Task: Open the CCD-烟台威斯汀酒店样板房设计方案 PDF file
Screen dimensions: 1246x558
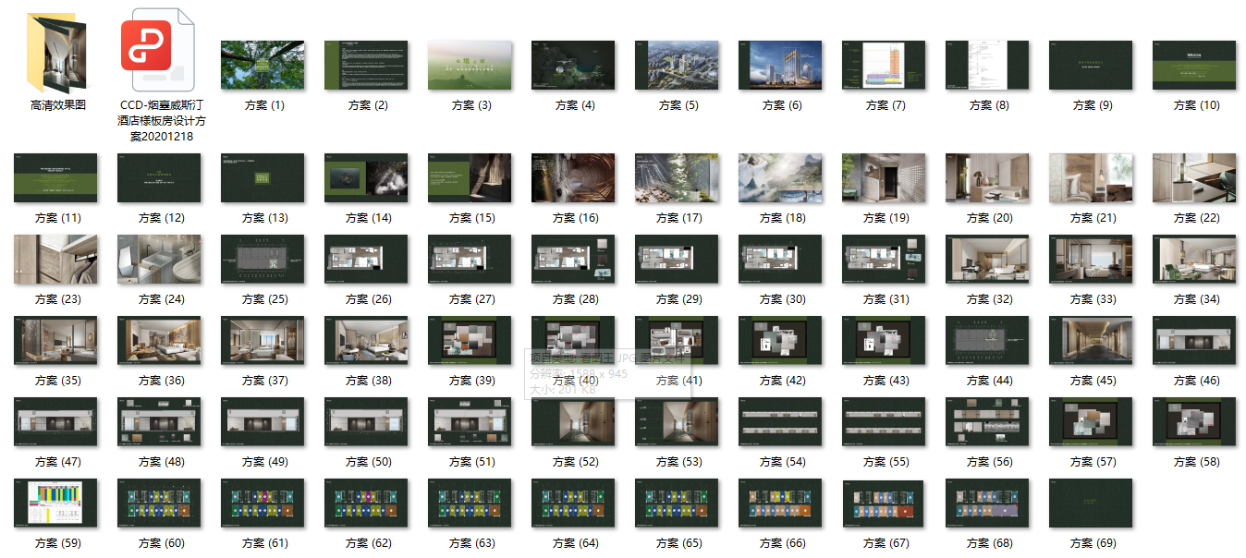Action: pos(157,51)
